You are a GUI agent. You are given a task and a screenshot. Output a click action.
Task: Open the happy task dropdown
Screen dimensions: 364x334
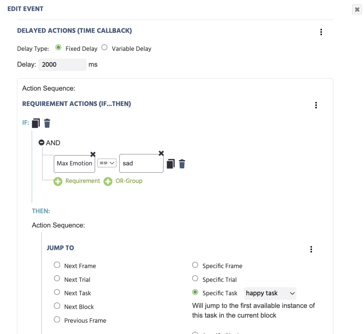(270, 293)
